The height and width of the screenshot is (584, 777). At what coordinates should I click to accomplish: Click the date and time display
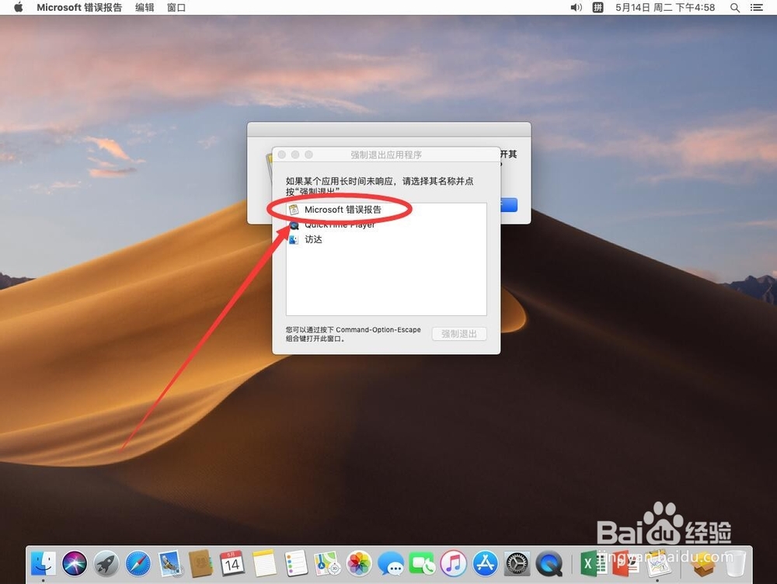(x=665, y=8)
